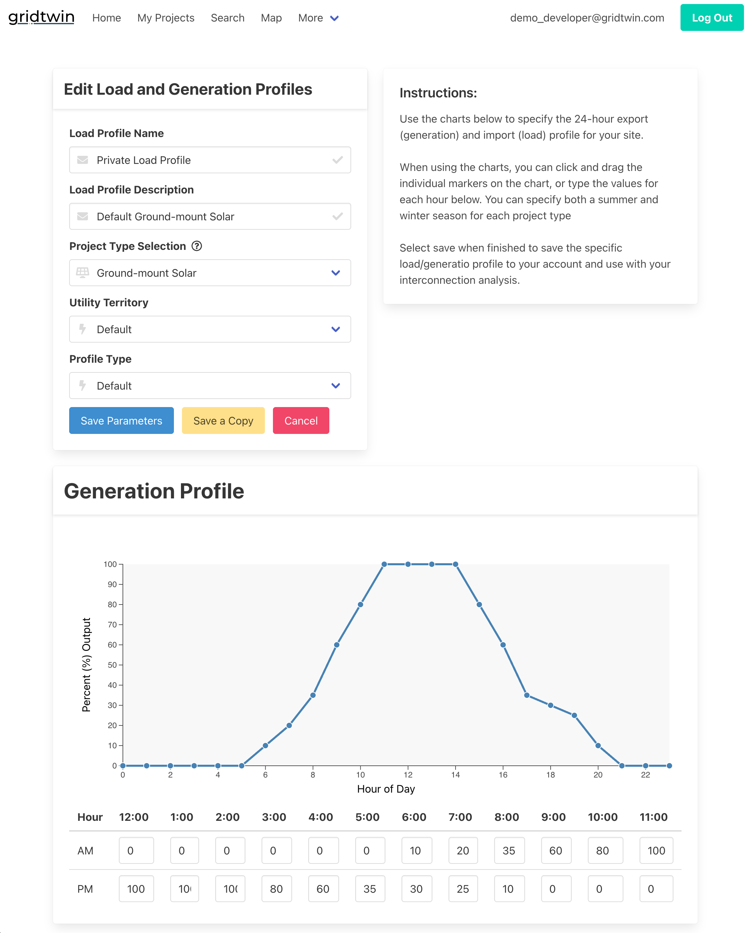This screenshot has width=750, height=933.
Task: Click the envelope icon in Load Profile Description field
Action: point(83,216)
